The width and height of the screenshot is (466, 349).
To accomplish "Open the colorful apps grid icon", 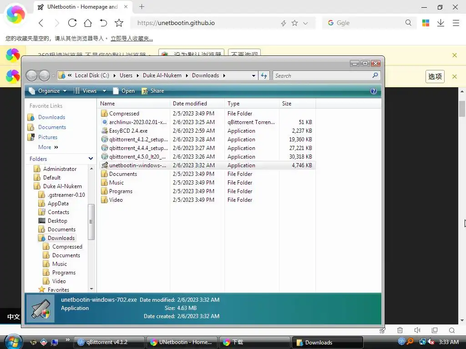I will coord(425,23).
